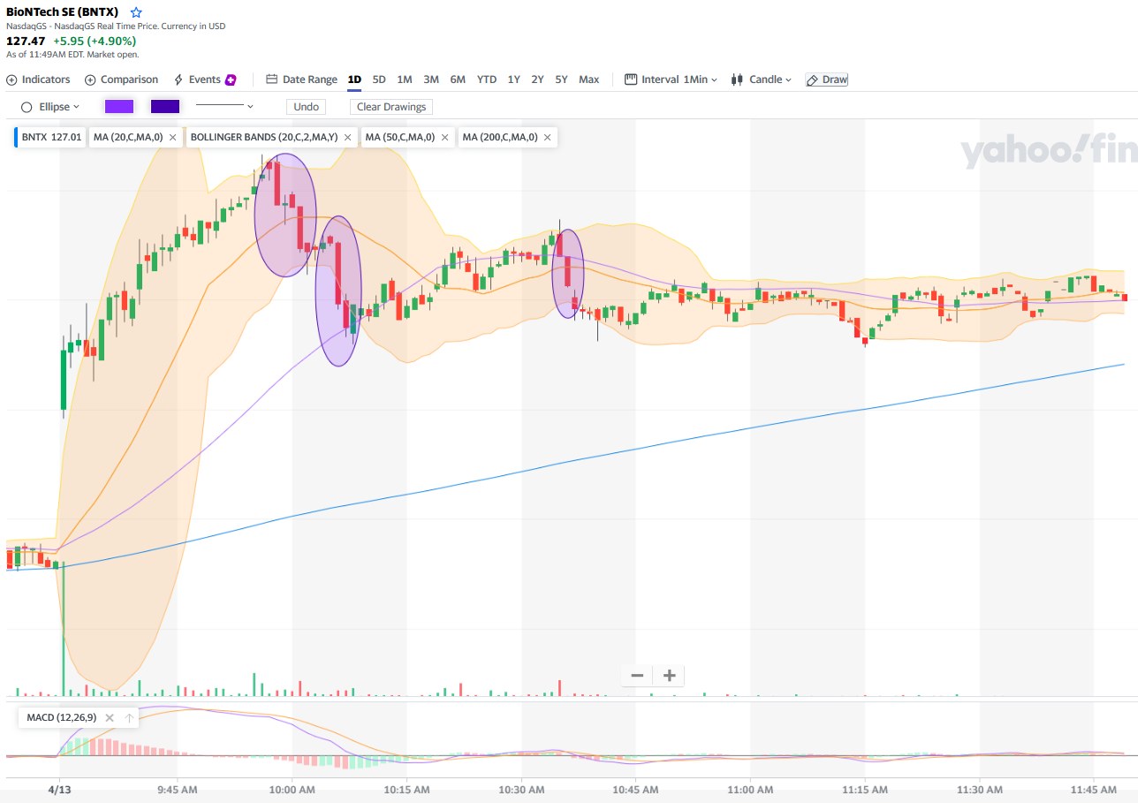Open MACD (12,26,9) indicator settings

(62, 717)
